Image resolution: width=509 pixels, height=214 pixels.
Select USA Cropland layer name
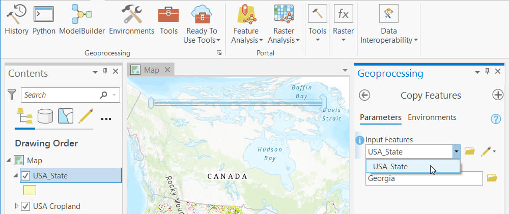(x=56, y=206)
